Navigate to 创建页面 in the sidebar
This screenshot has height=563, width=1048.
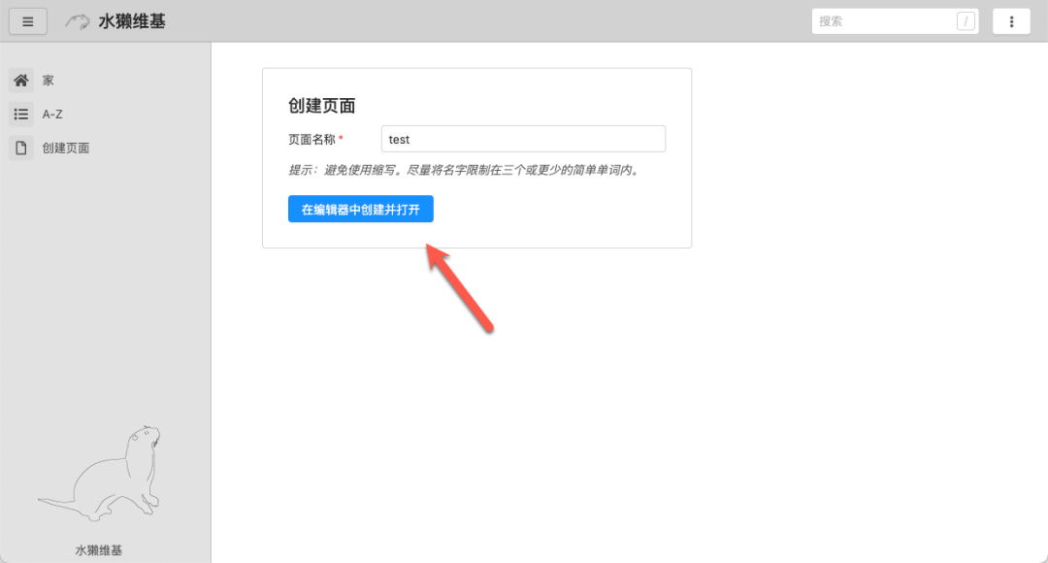65,148
